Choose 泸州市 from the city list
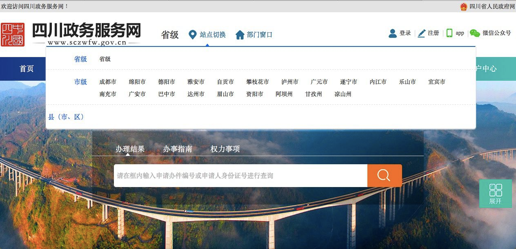 pyautogui.click(x=290, y=82)
